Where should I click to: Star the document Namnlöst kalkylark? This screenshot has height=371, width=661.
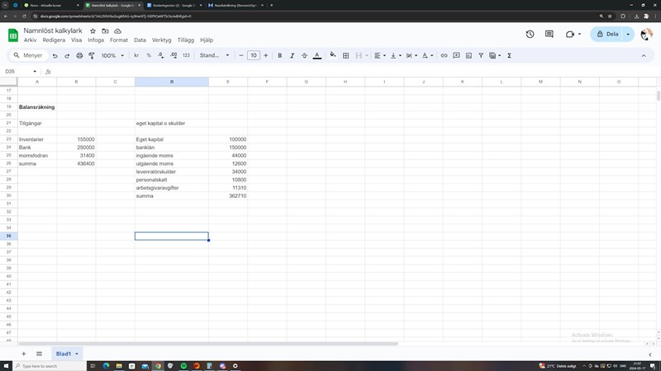click(x=93, y=31)
